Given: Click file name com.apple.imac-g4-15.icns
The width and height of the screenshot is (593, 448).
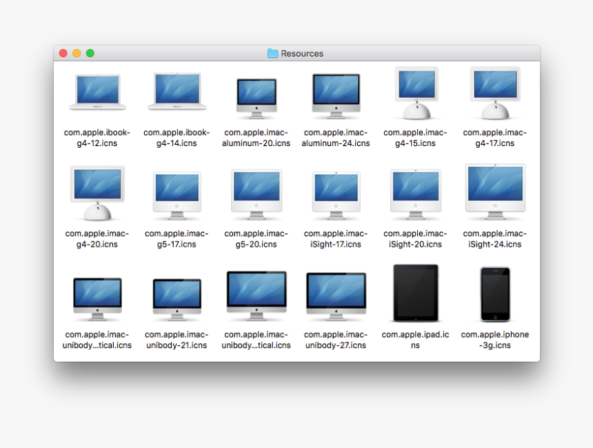Looking at the screenshot, I should tap(415, 138).
